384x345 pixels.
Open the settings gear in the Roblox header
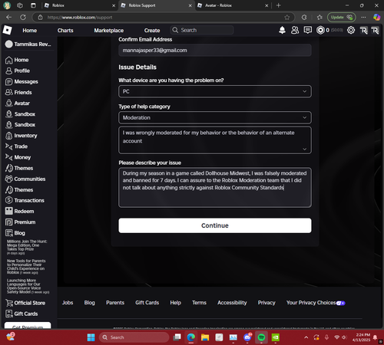(x=351, y=30)
